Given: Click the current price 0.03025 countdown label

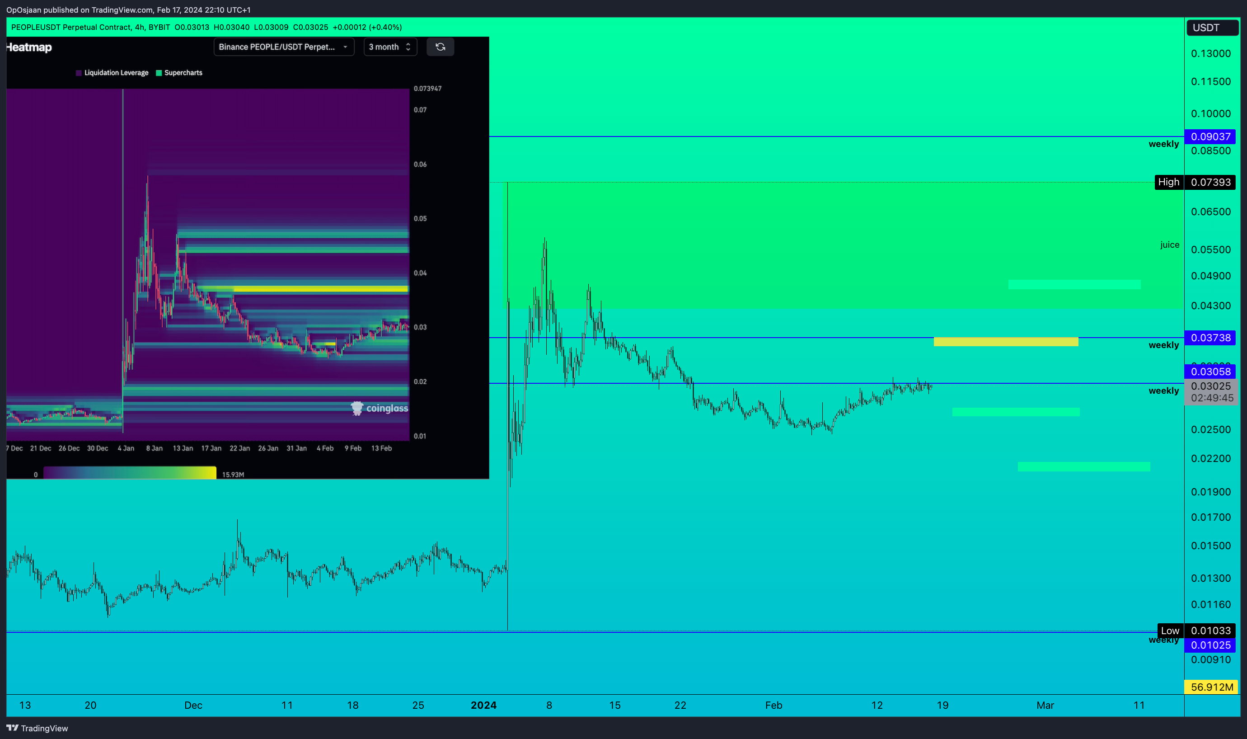Looking at the screenshot, I should (x=1211, y=392).
